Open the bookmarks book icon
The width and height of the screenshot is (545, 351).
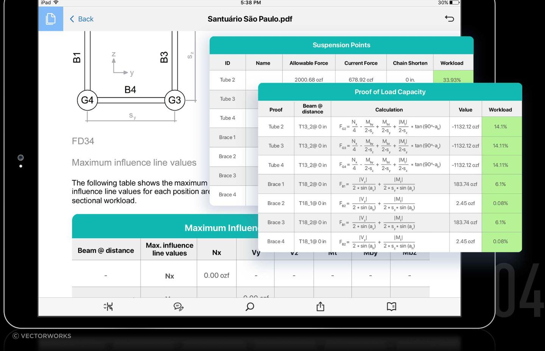click(x=391, y=306)
